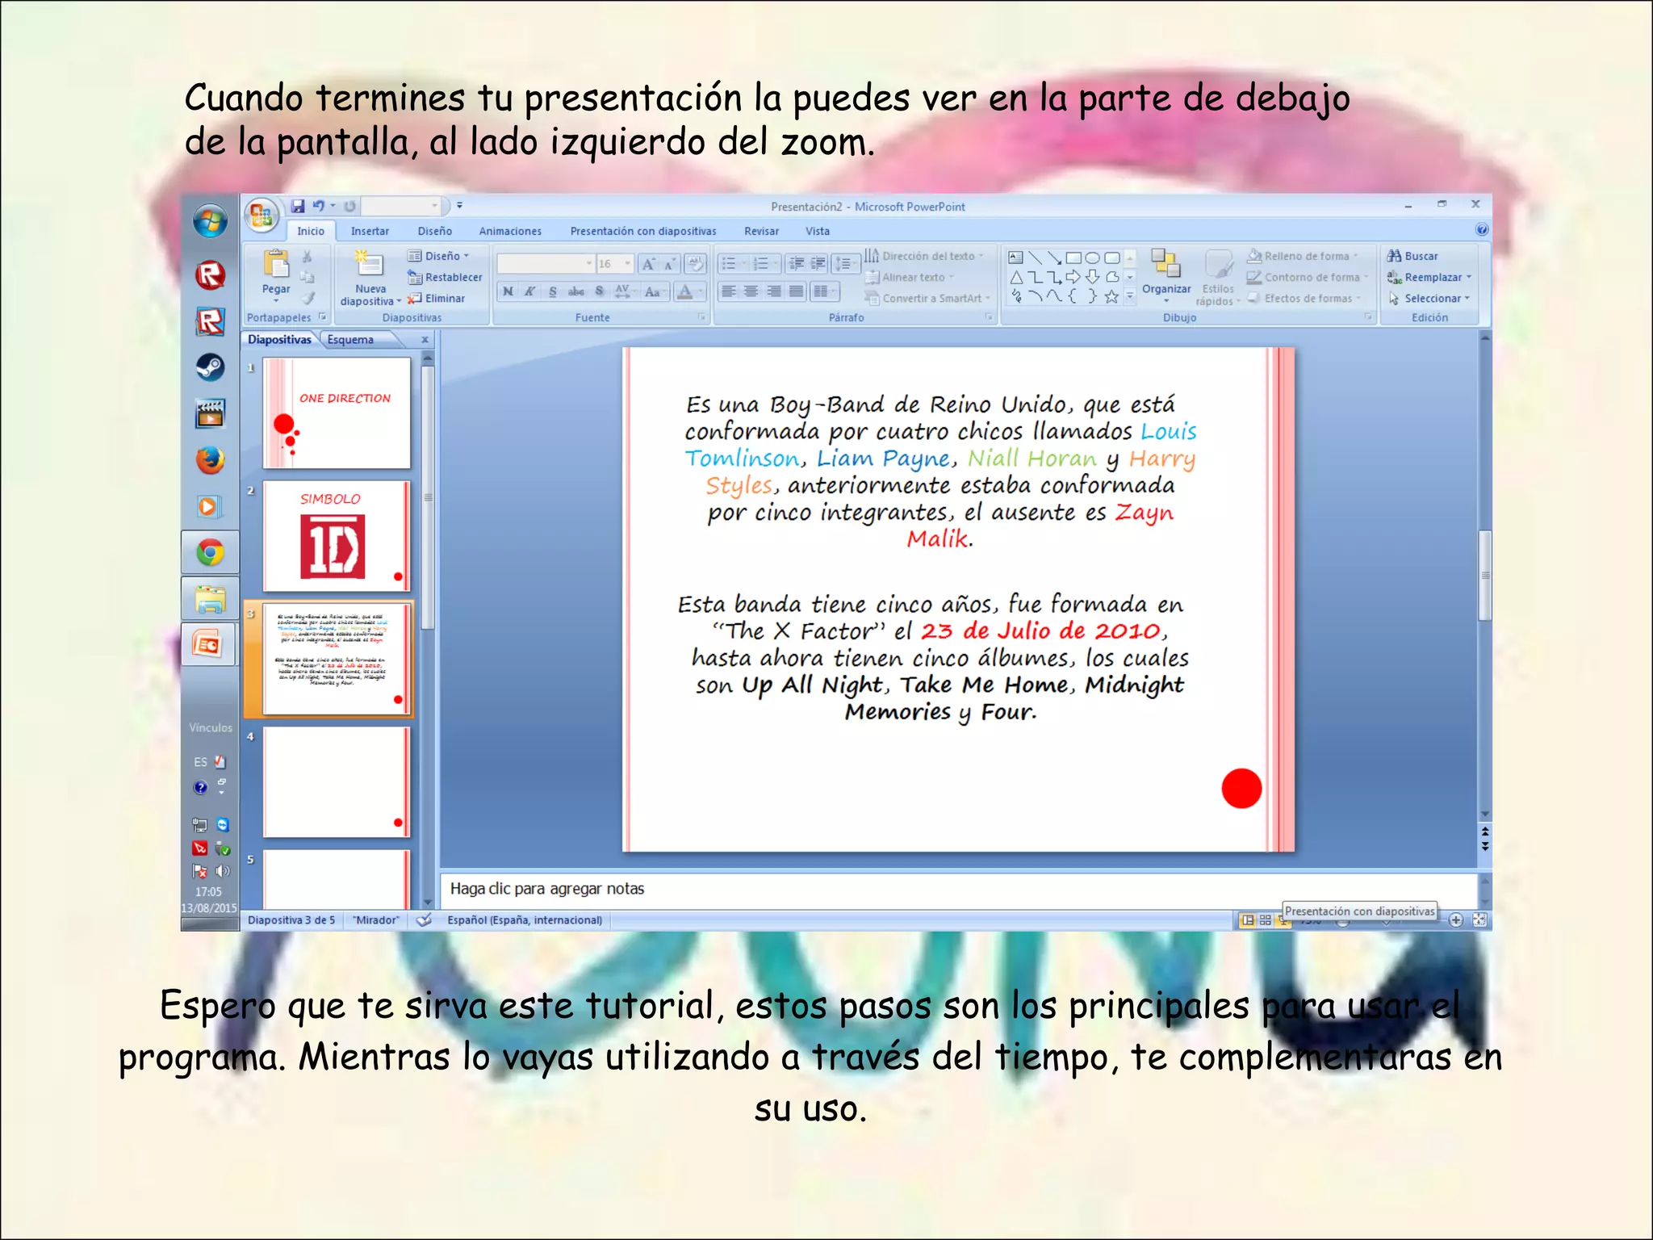The height and width of the screenshot is (1240, 1653).
Task: Customize quick access toolbar dropdown
Action: [x=459, y=206]
